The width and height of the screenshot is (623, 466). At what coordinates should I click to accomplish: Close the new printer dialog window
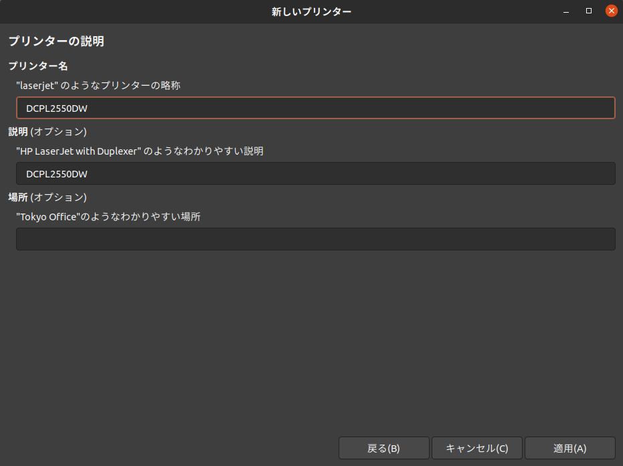point(611,11)
